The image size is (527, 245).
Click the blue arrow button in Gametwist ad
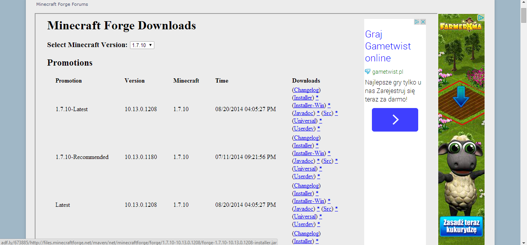(395, 120)
